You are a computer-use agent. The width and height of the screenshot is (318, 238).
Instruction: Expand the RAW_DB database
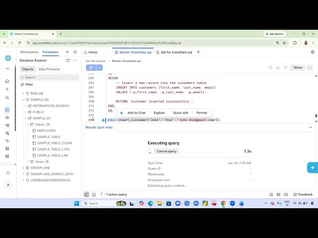(x=23, y=94)
